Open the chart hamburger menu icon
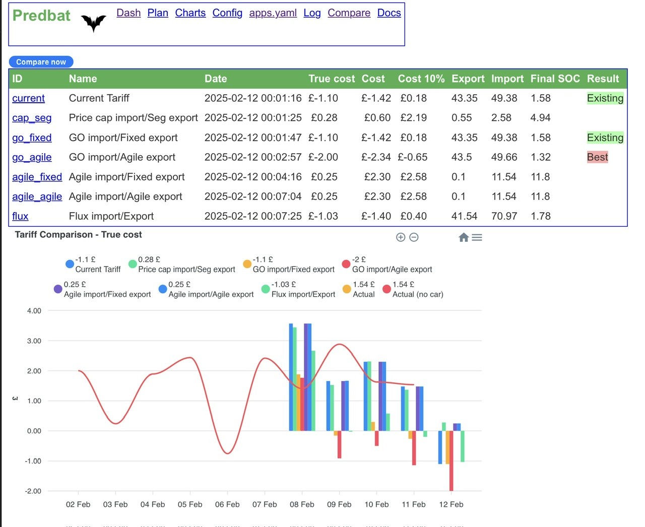Screen dimensions: 645x527 tap(477, 237)
